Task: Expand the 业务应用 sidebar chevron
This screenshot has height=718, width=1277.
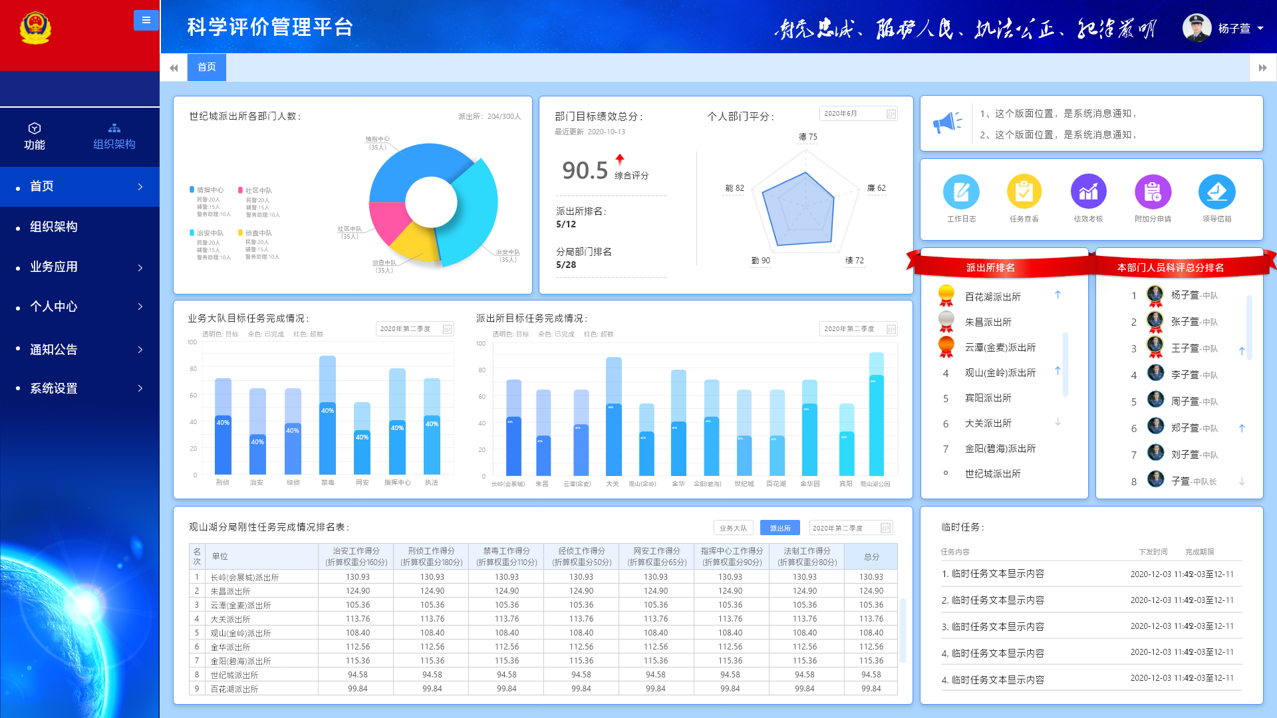Action: pyautogui.click(x=140, y=267)
